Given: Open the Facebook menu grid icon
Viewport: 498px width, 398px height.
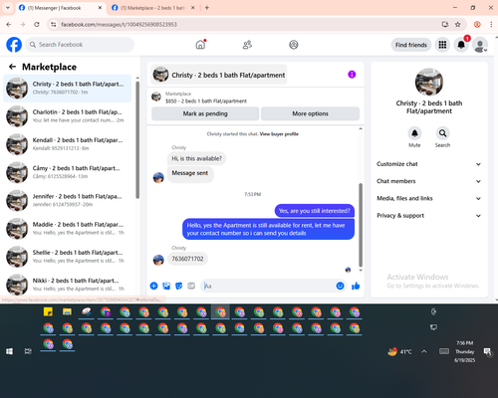Looking at the screenshot, I should (x=442, y=45).
